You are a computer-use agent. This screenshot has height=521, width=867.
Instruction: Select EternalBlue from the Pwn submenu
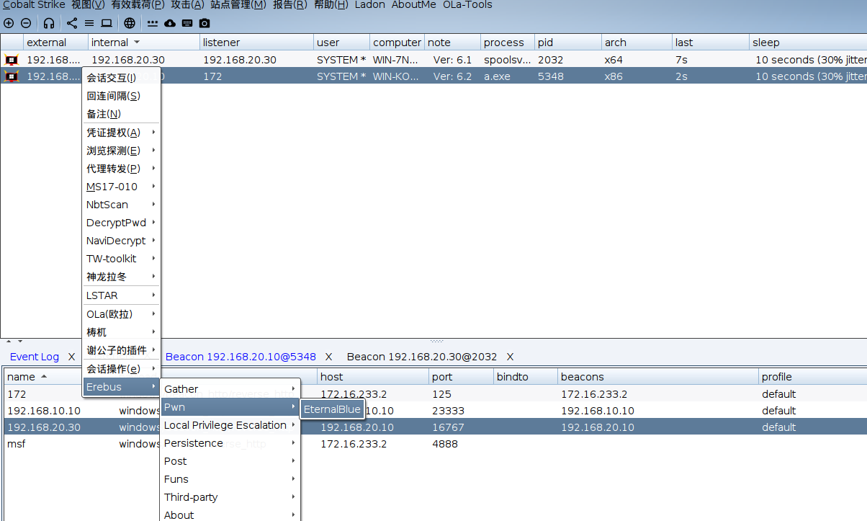[332, 409]
